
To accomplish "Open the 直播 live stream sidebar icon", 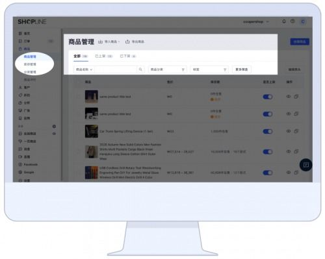I will coord(20,156).
